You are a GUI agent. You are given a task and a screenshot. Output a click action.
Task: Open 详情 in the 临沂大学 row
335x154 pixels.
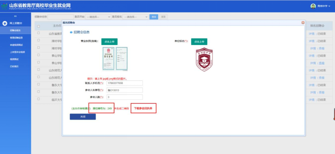[312, 100]
